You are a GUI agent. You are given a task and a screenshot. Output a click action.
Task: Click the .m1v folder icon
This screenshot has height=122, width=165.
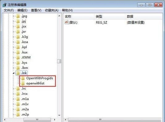[x=18, y=104]
